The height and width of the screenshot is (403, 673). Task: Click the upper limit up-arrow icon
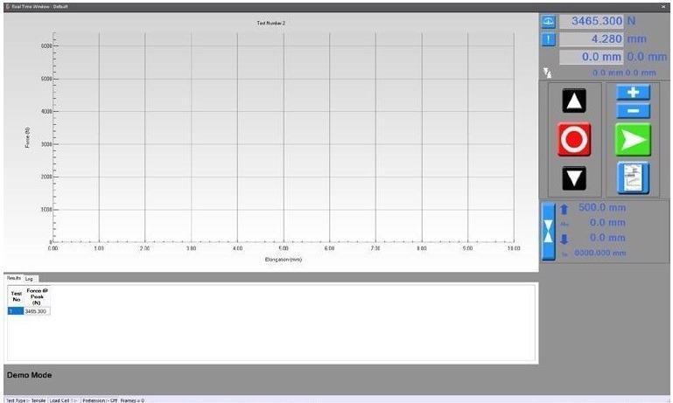pos(564,209)
